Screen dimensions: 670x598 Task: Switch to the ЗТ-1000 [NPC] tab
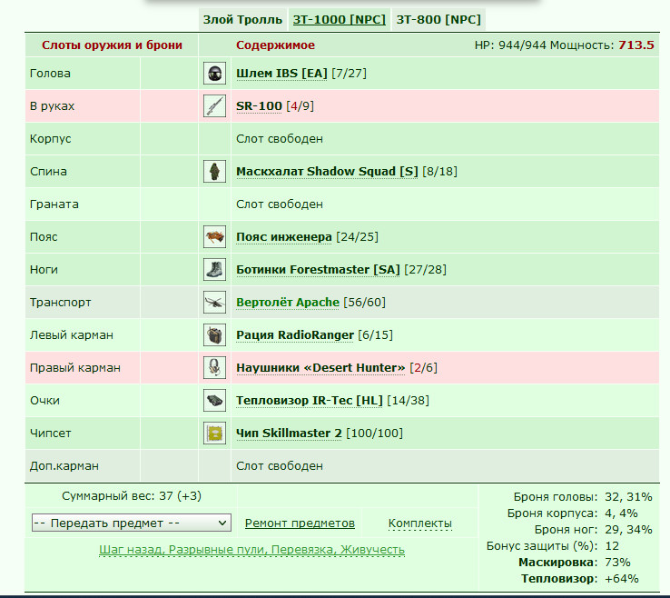coord(340,20)
